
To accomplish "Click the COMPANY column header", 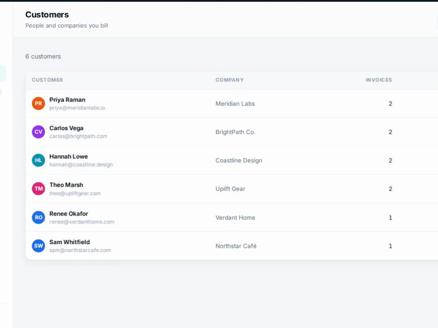I will pyautogui.click(x=230, y=80).
